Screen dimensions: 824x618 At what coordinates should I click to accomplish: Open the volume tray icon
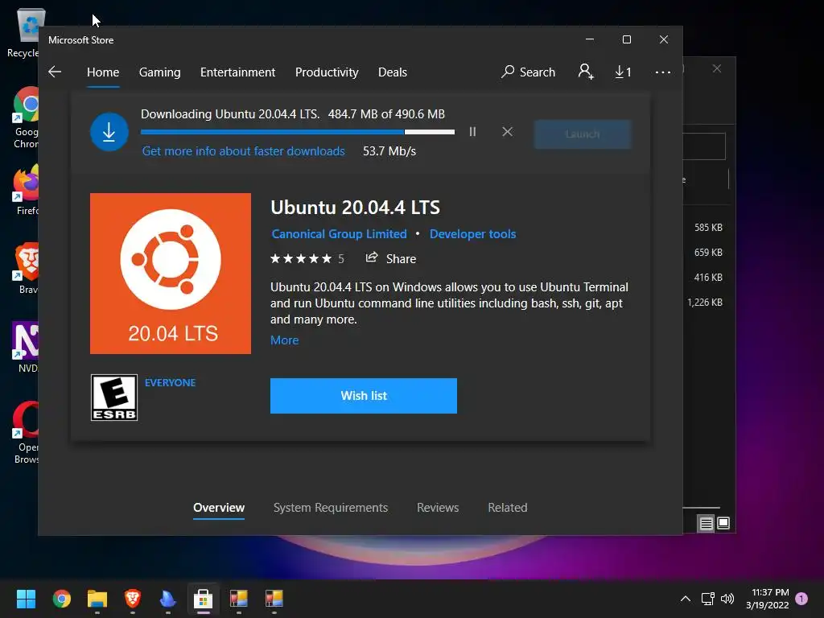tap(727, 599)
